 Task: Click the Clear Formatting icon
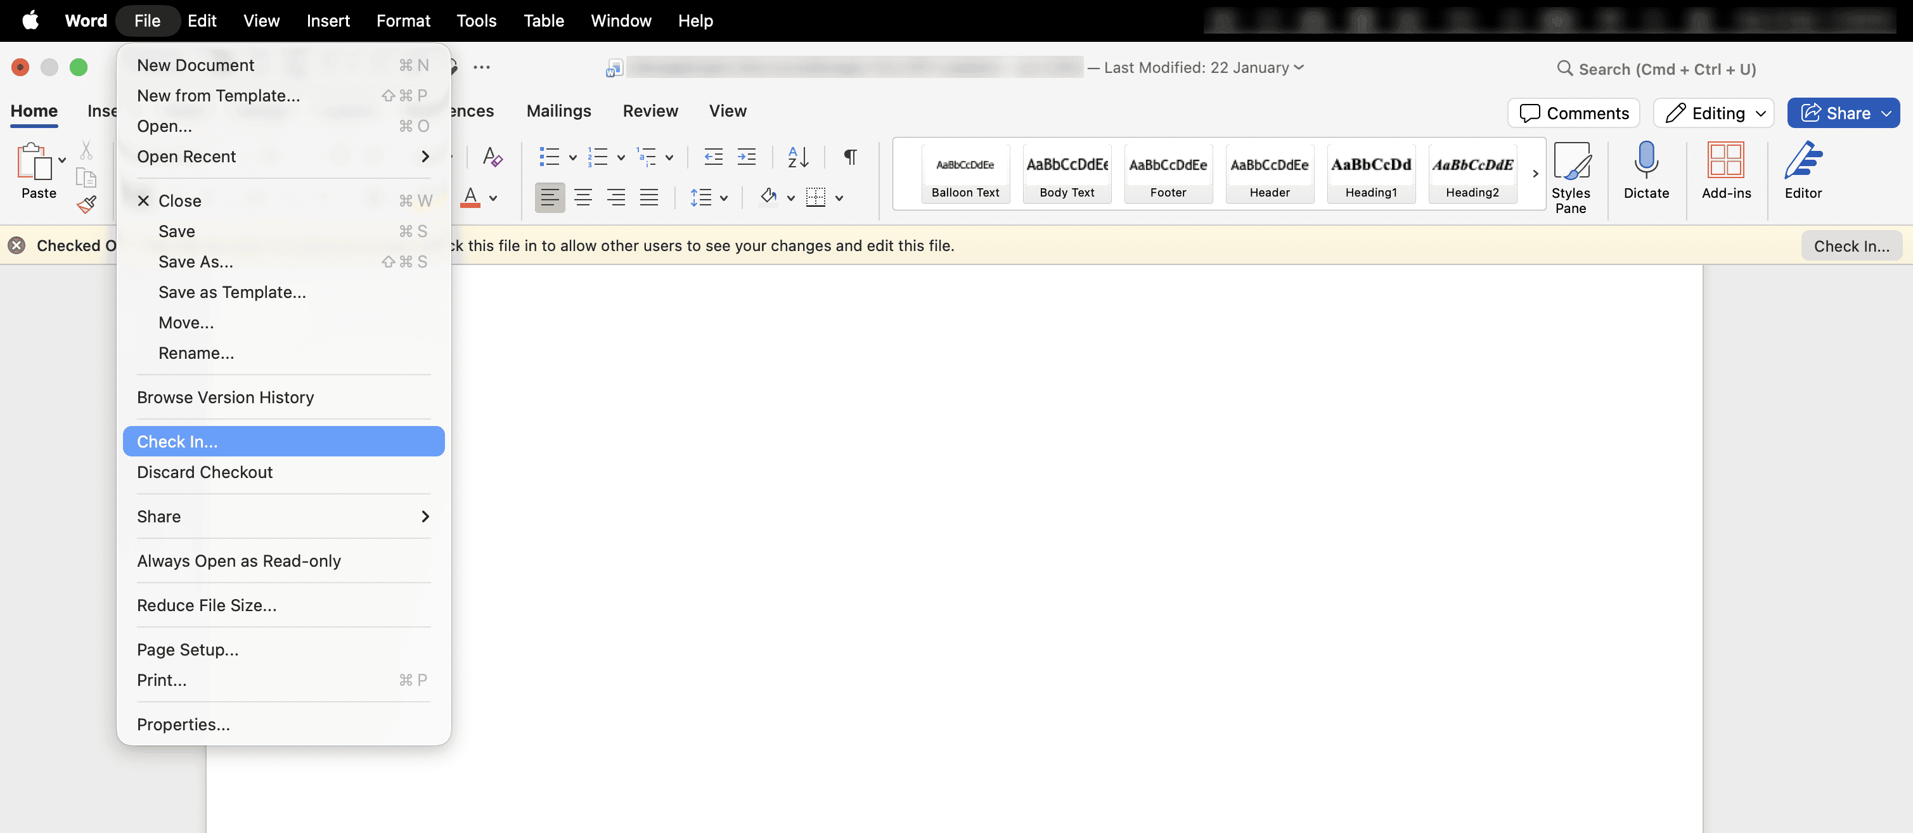coord(493,157)
